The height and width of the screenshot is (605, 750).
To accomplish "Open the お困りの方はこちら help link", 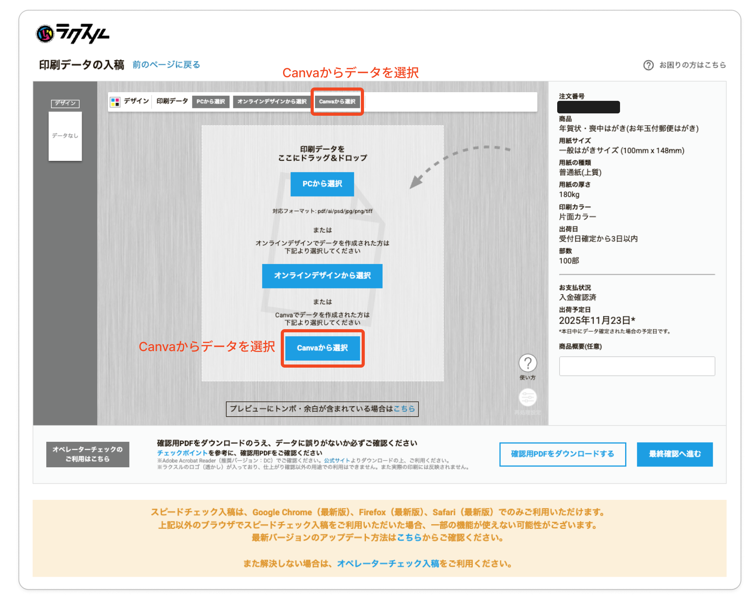I will pyautogui.click(x=692, y=65).
